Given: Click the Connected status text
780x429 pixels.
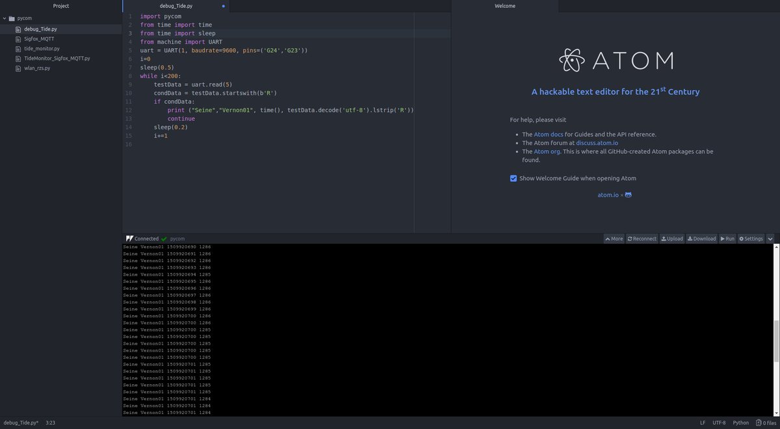Looking at the screenshot, I should (146, 239).
